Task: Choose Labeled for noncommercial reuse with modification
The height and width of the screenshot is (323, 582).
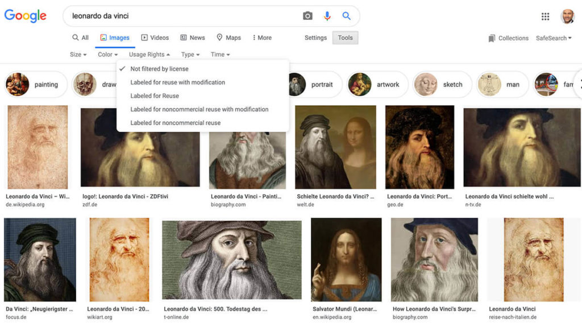Action: pyautogui.click(x=203, y=109)
